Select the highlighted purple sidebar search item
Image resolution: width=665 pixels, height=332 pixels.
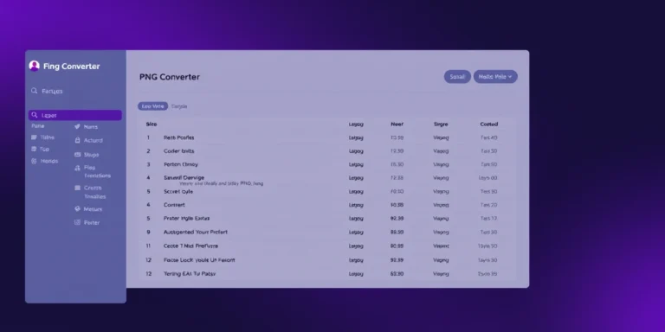[75, 115]
